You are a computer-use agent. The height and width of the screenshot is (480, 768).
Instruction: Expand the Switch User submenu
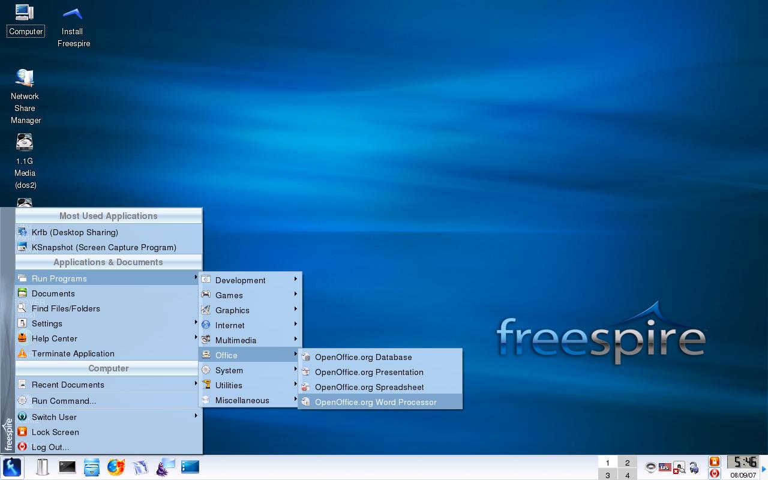click(x=109, y=417)
